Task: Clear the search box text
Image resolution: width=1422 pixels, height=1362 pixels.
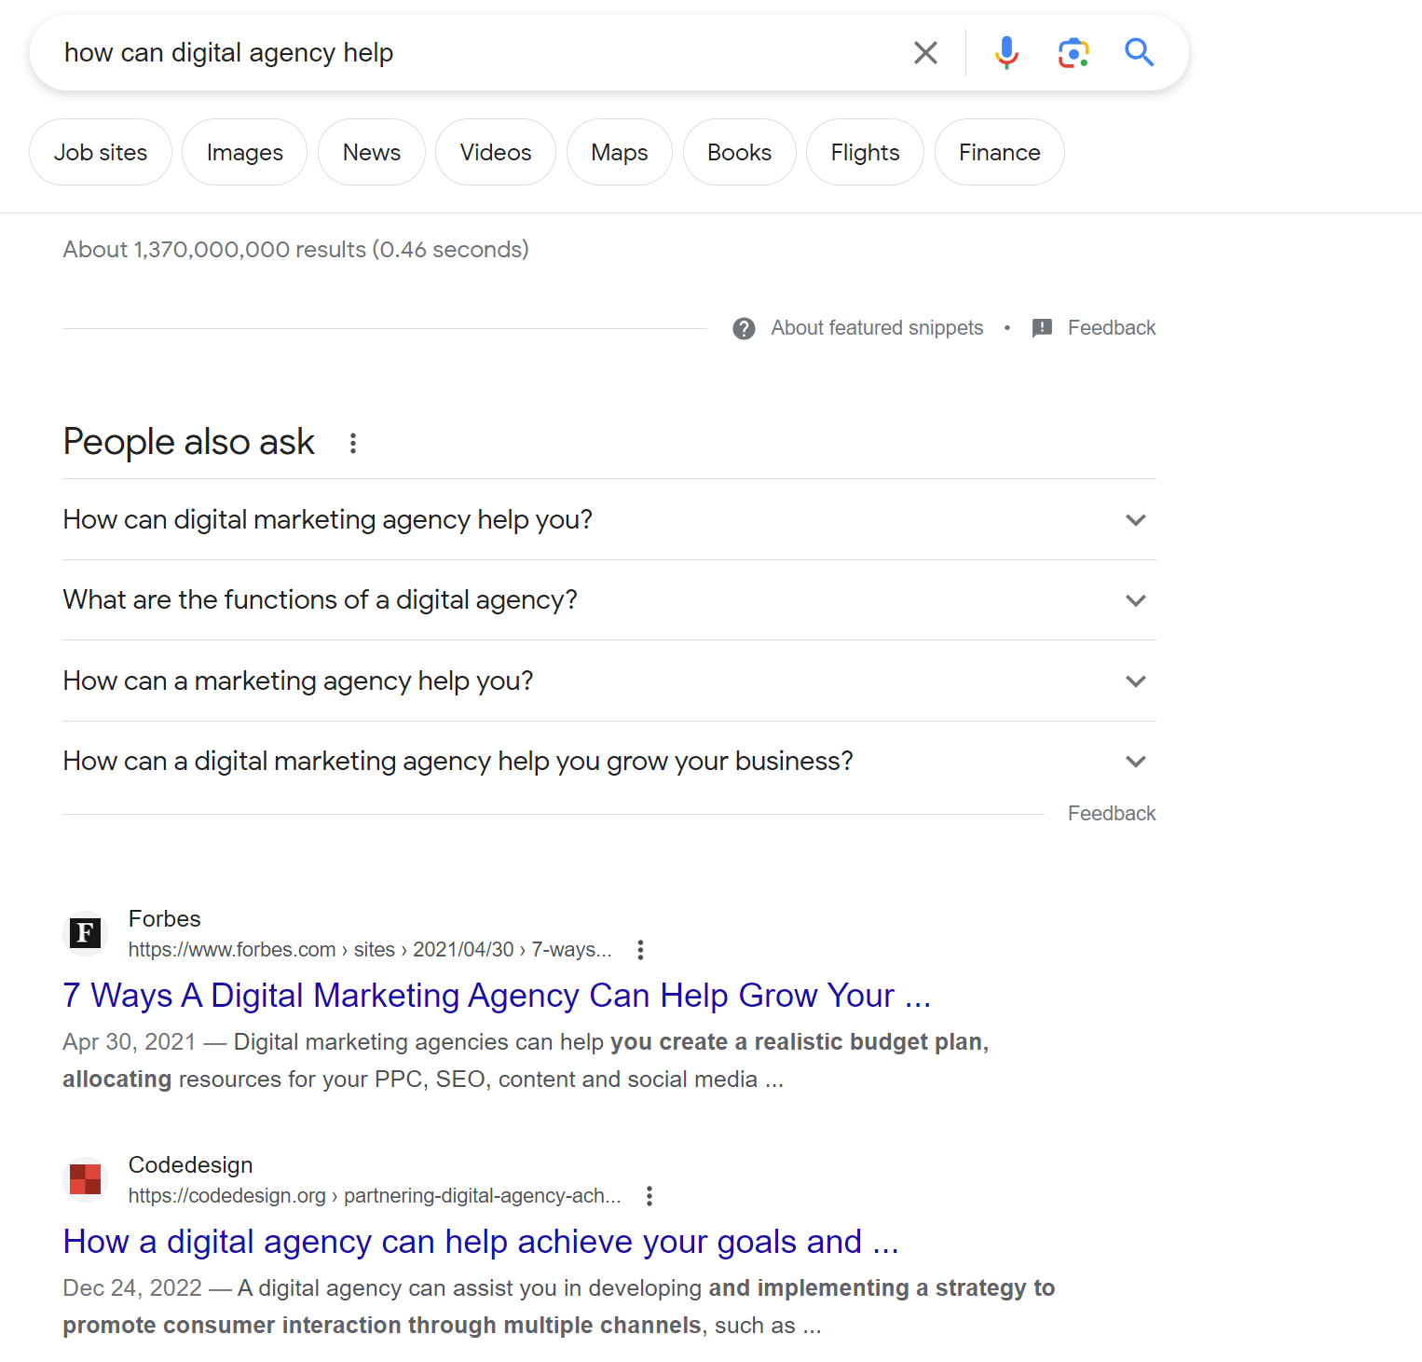Action: pos(925,53)
